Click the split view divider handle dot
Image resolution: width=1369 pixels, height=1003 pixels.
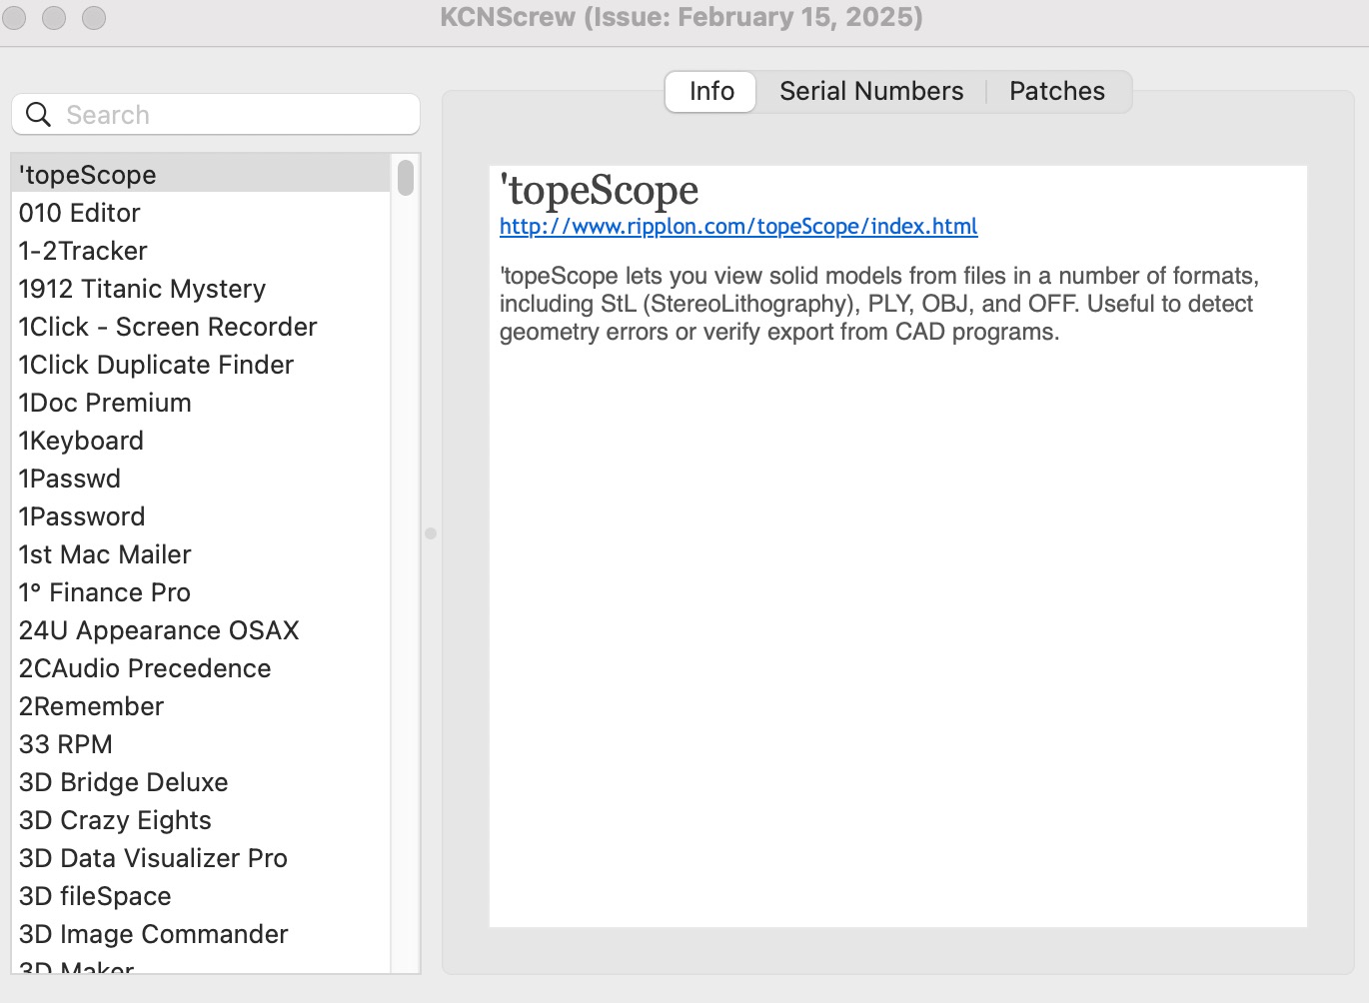click(431, 533)
